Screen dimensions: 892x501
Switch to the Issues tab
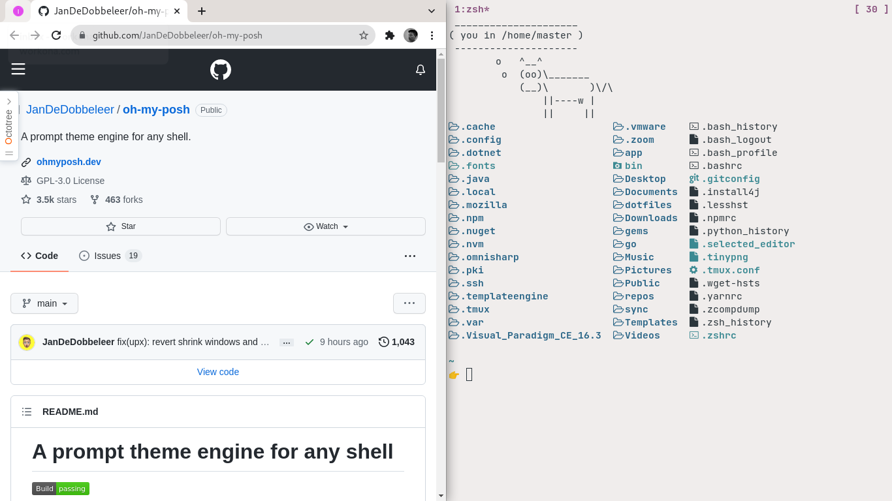click(x=110, y=256)
